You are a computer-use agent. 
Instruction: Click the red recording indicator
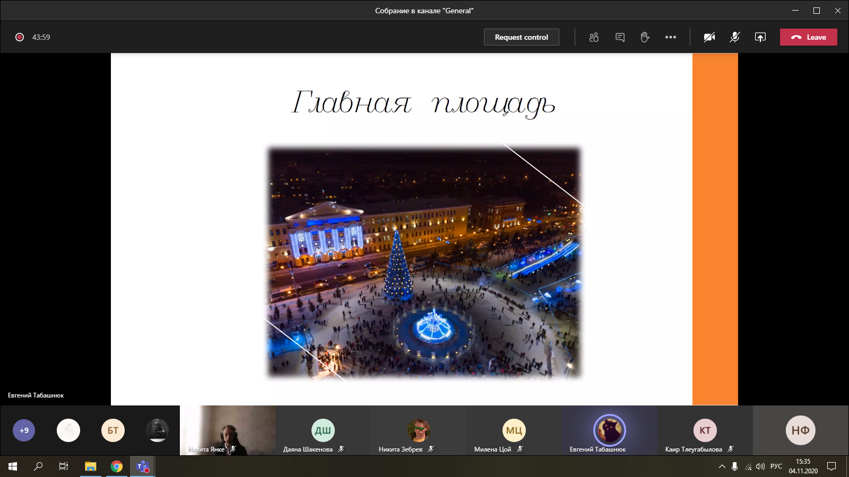pos(20,37)
